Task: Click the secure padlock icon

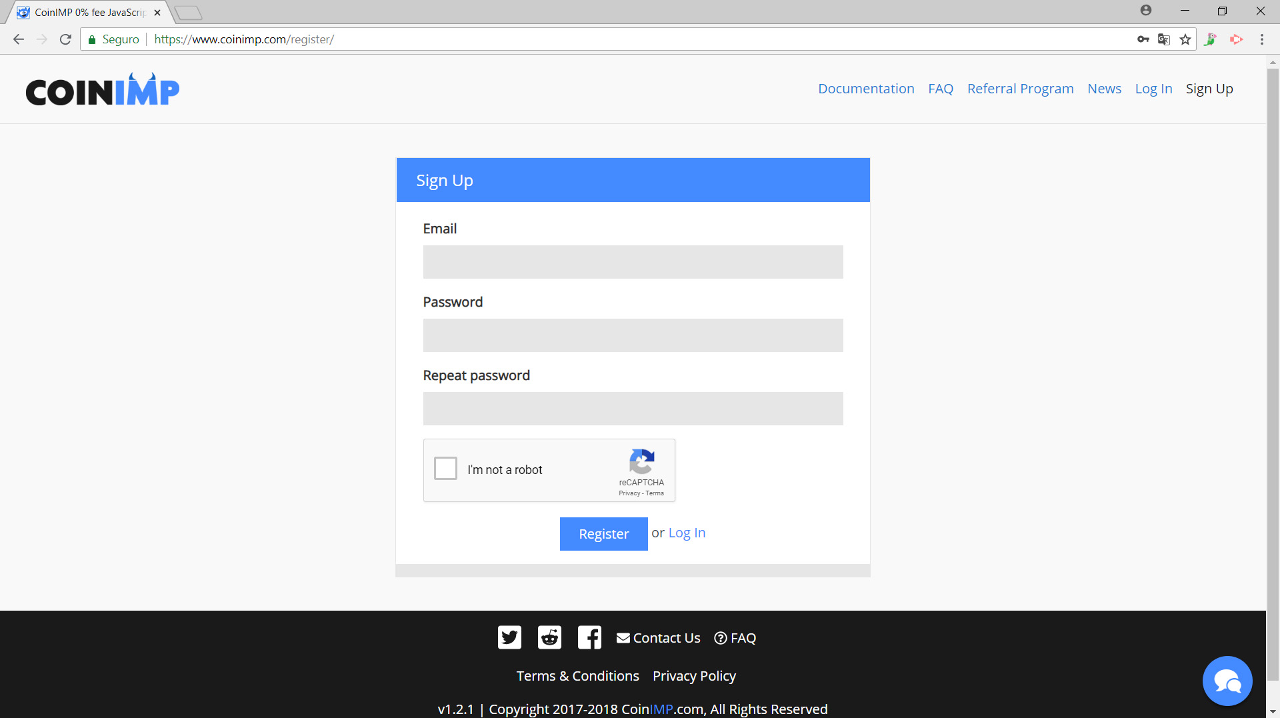Action: 92,39
